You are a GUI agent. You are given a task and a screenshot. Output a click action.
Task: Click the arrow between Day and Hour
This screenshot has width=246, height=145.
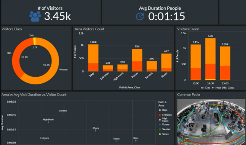[213, 88]
